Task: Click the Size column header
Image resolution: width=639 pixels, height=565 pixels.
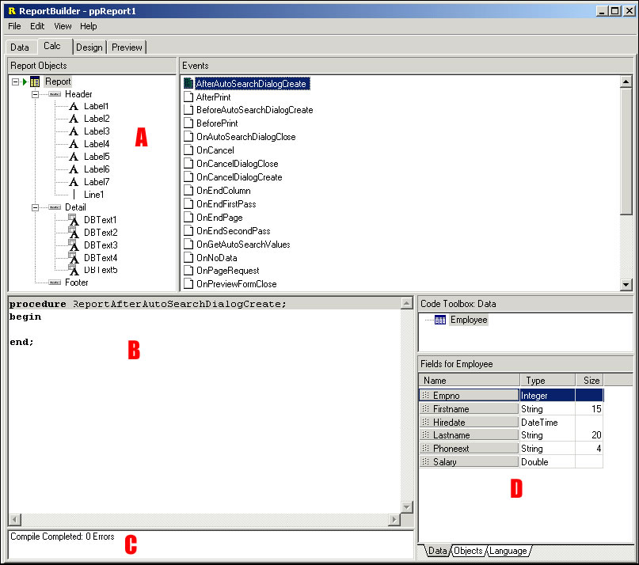Action: tap(590, 380)
